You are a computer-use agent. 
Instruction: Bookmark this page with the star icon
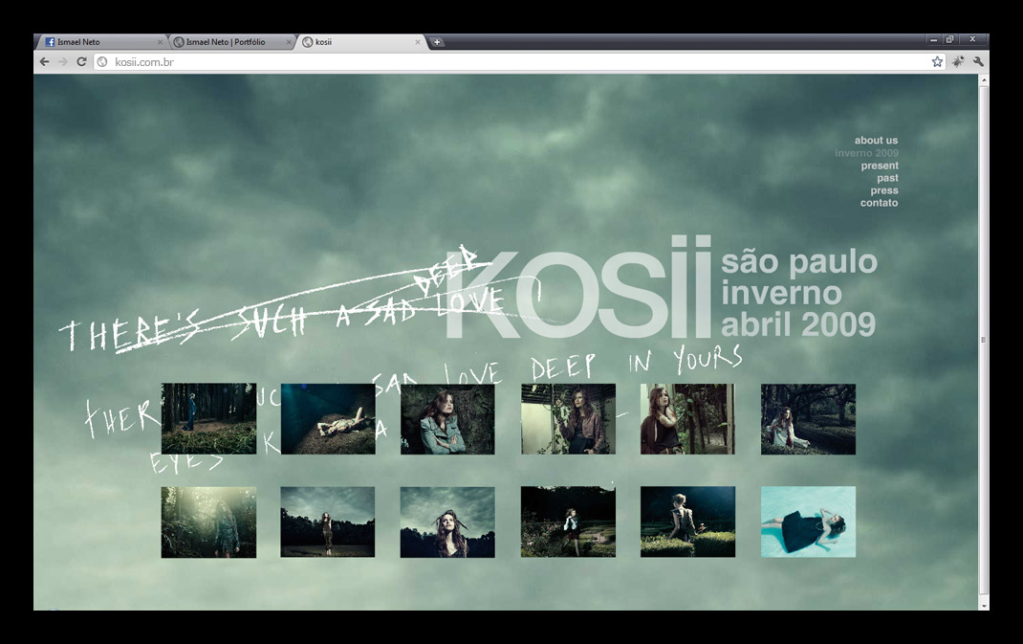938,62
